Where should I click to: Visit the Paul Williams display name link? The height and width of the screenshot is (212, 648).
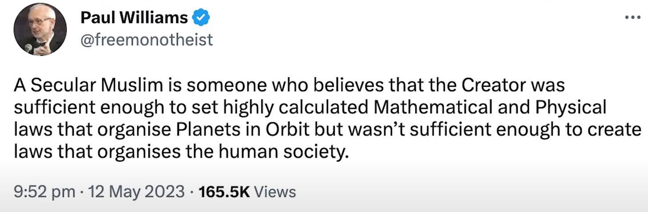click(x=134, y=18)
